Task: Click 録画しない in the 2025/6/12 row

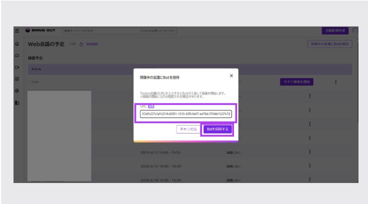Action: [x=233, y=166]
